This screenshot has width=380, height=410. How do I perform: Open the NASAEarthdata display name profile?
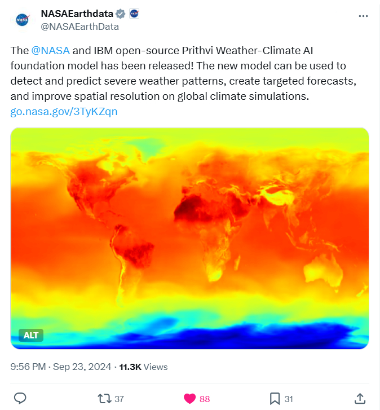(x=77, y=14)
